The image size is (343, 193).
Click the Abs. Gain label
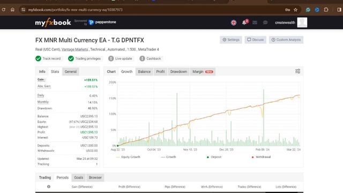pyautogui.click(x=44, y=86)
